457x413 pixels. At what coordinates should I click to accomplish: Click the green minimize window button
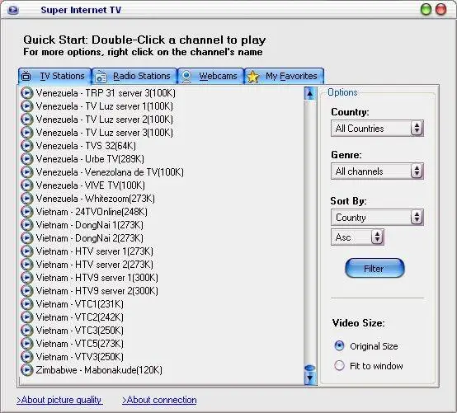point(426,10)
